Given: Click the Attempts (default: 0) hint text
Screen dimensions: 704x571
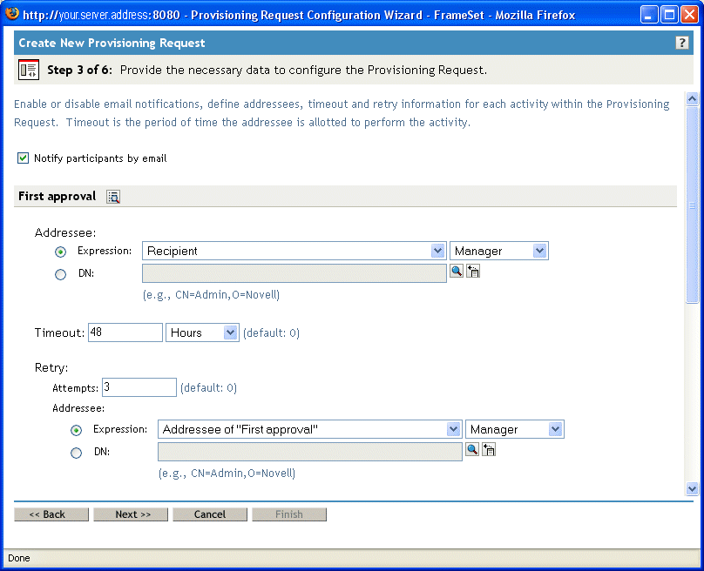Looking at the screenshot, I should 208,387.
